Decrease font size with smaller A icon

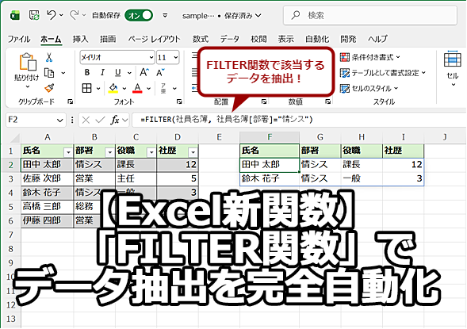pos(160,72)
